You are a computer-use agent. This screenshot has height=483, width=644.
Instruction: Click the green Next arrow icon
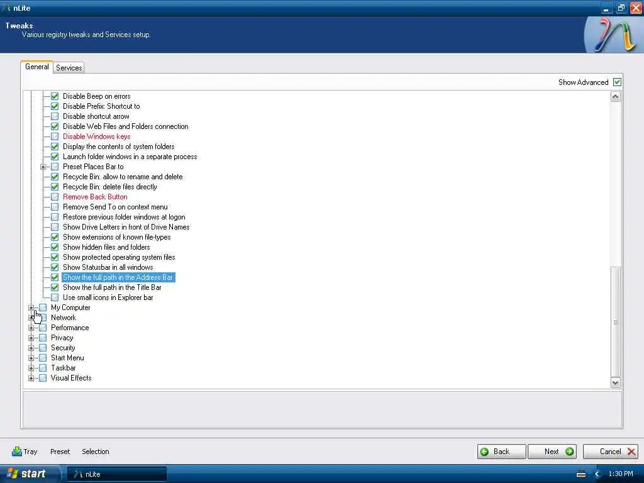(570, 452)
